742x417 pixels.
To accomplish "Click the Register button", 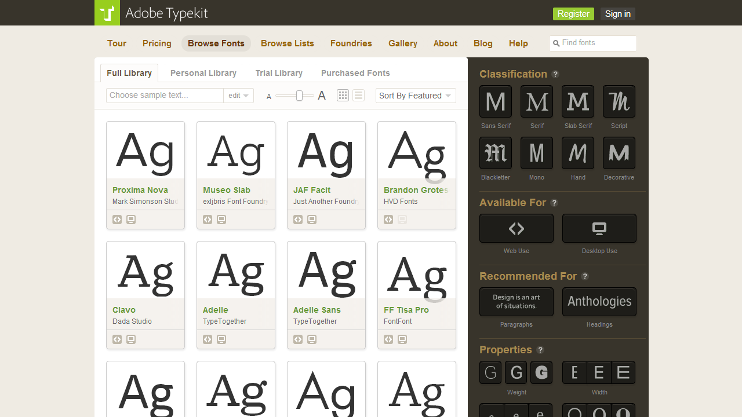I will click(x=573, y=14).
